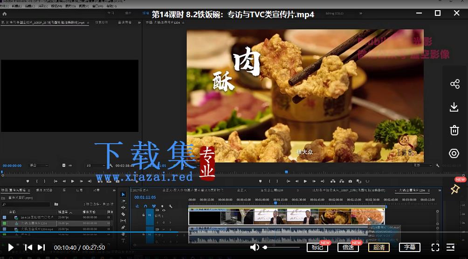The height and width of the screenshot is (259, 468).
Task: Open the 2017宣传片 sequence tab
Action: pyautogui.click(x=140, y=190)
